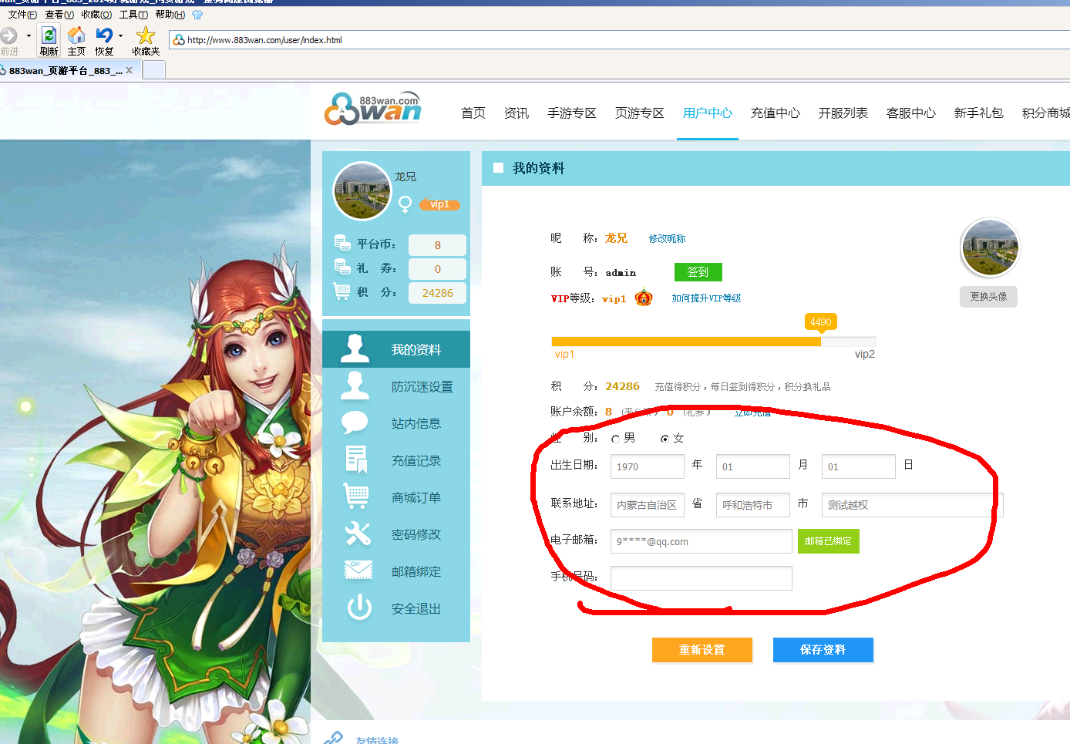
Task: Open the 帮助(H) menu
Action: pyautogui.click(x=170, y=15)
